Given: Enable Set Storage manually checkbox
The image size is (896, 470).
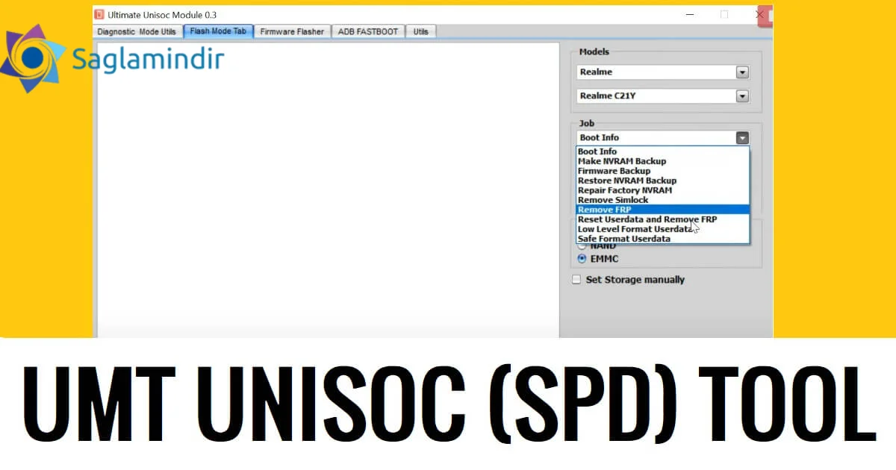Looking at the screenshot, I should click(576, 280).
